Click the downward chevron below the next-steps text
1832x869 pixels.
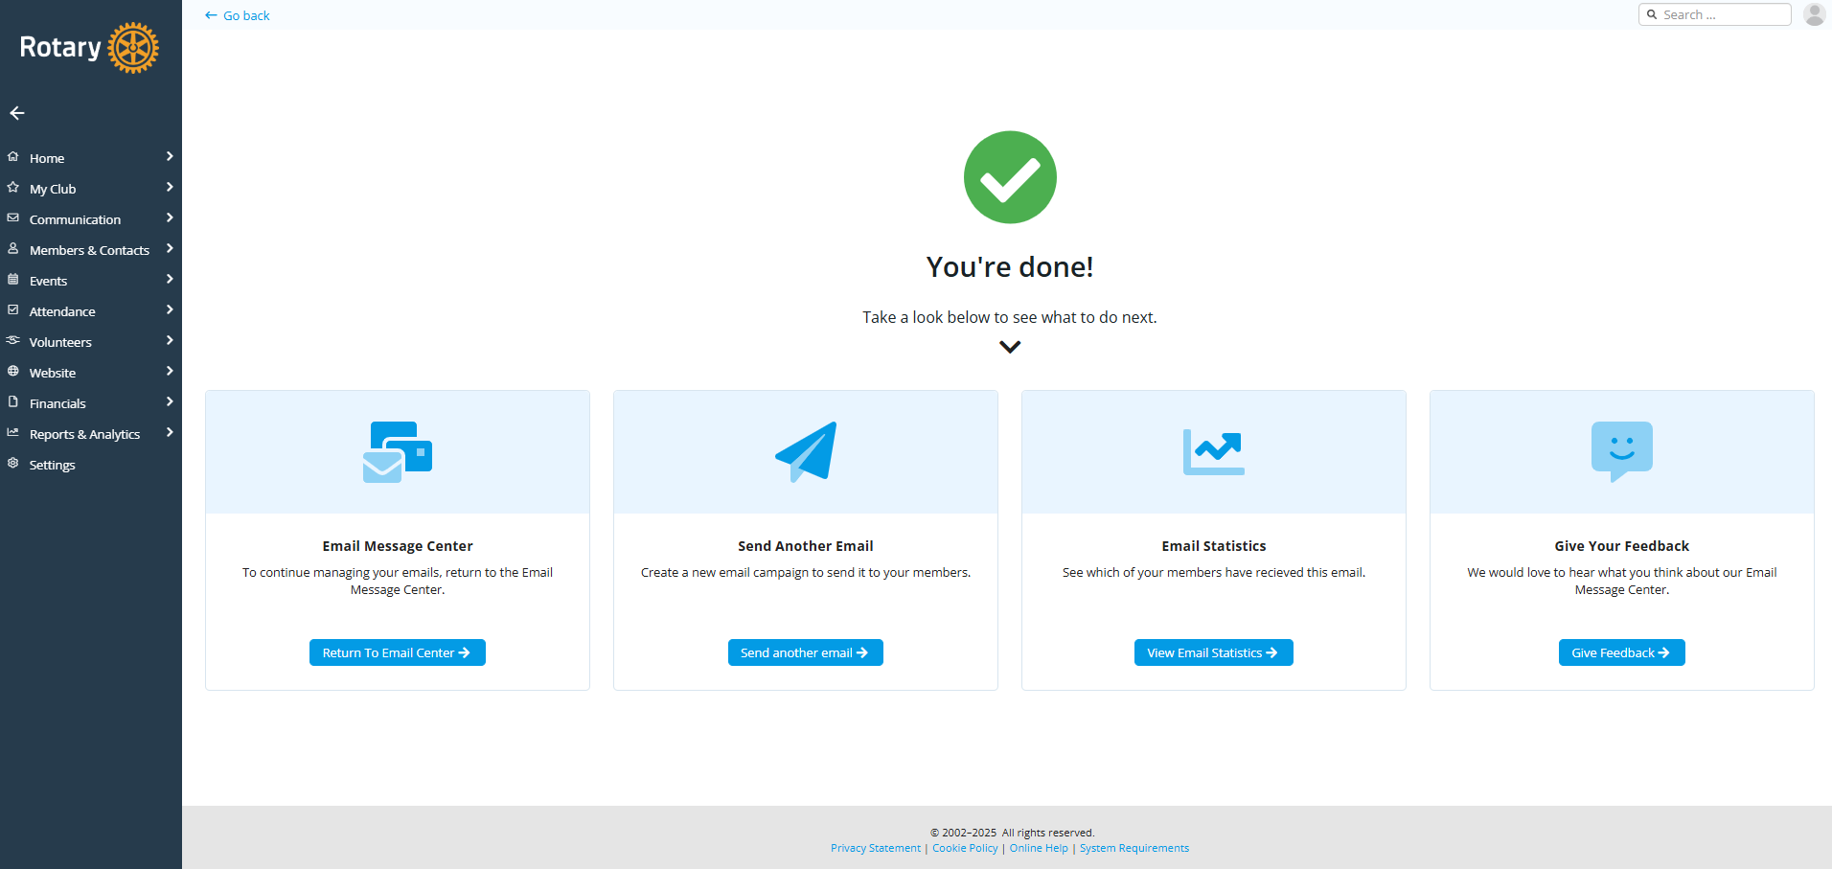[x=1009, y=347]
